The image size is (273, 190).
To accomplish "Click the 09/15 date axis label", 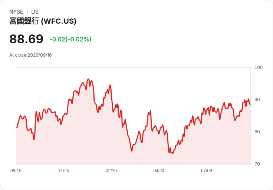I will (x=16, y=171).
